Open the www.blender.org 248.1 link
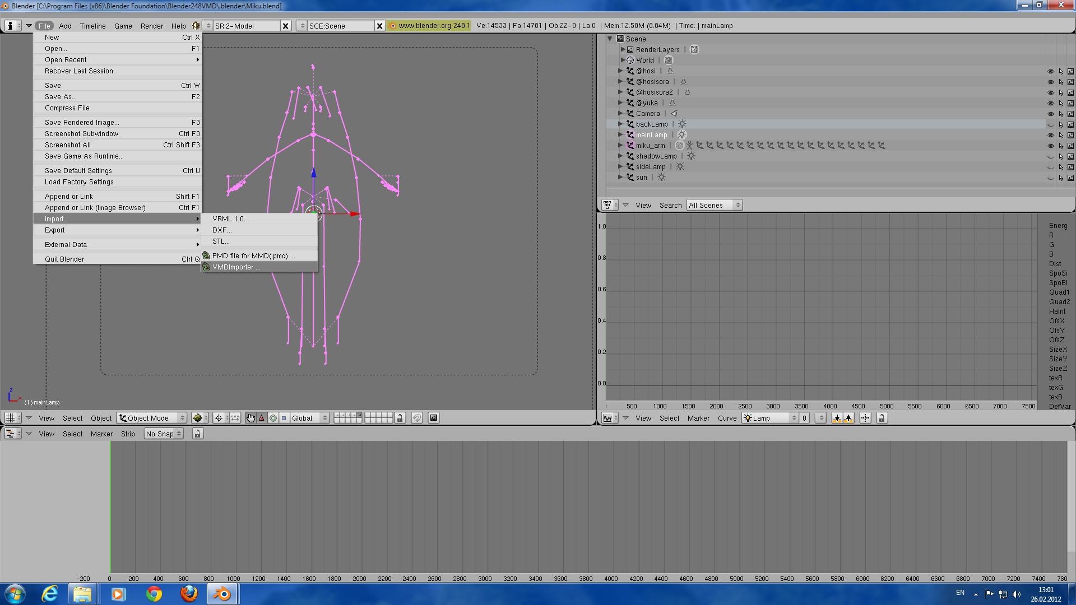Image resolution: width=1076 pixels, height=605 pixels. point(429,26)
